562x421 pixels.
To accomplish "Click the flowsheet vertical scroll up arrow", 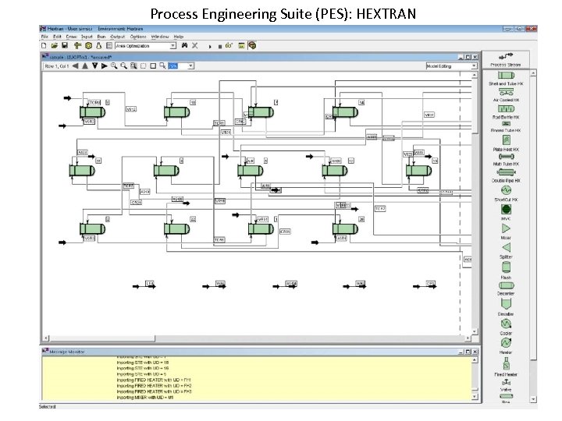I will 475,75.
